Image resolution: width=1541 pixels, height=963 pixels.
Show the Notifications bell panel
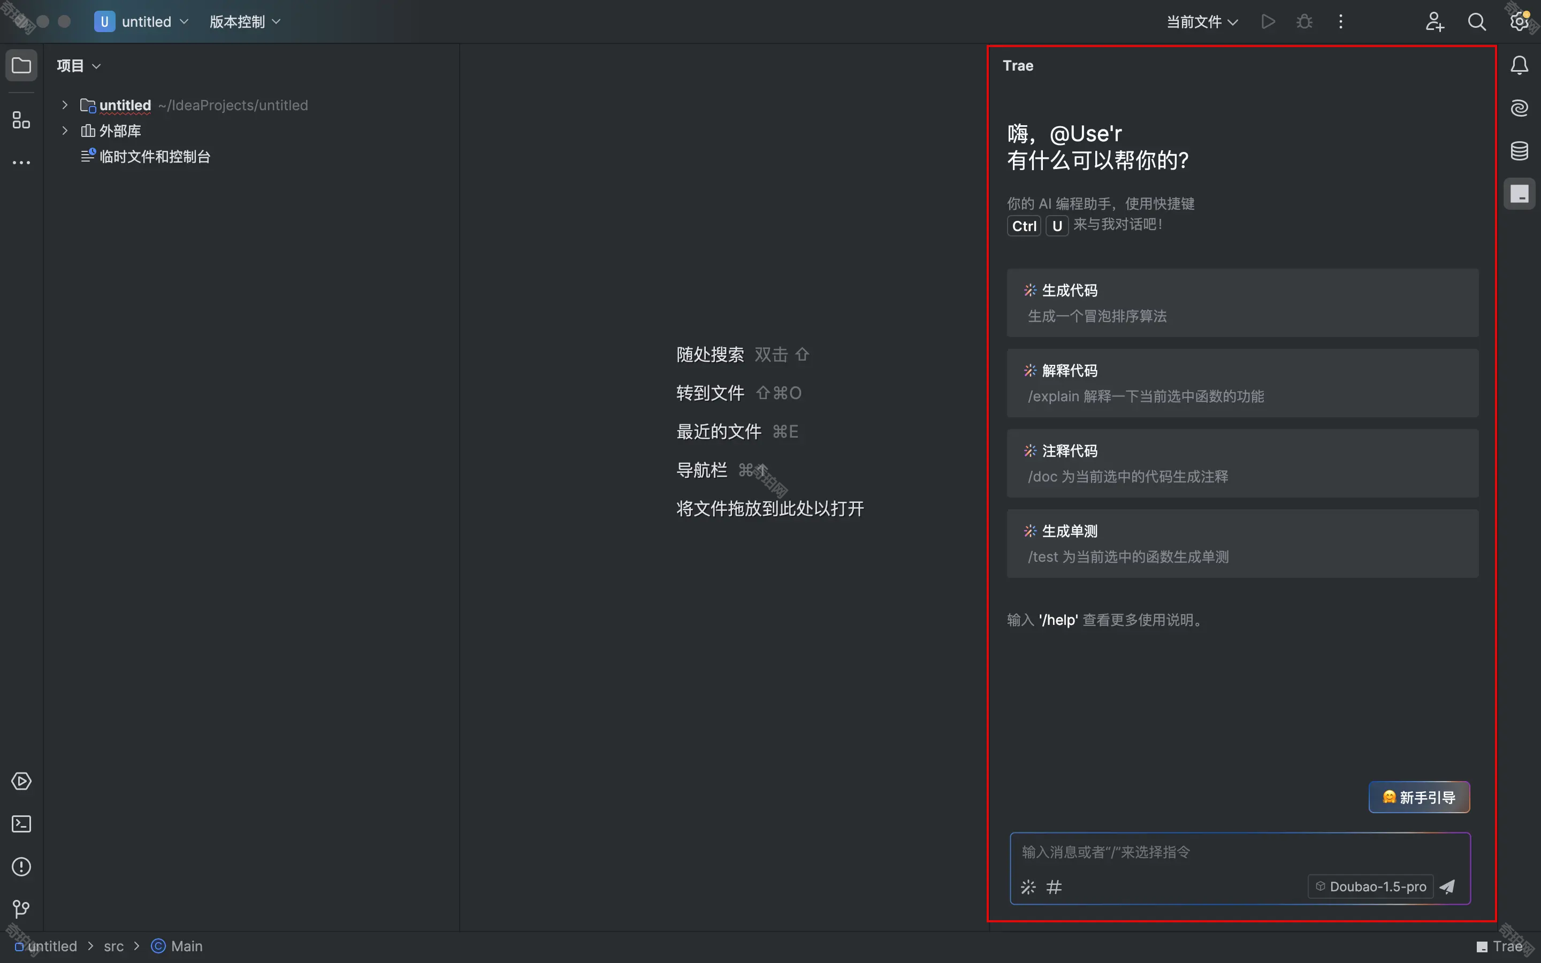pyautogui.click(x=1520, y=66)
